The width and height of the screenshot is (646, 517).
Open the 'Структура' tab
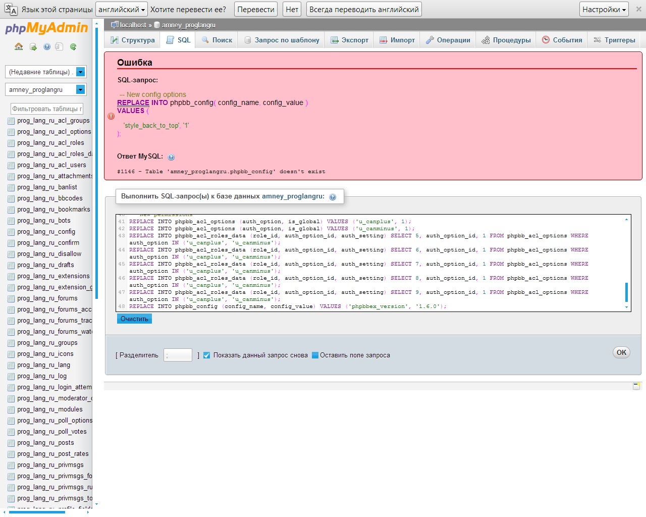[x=133, y=40]
